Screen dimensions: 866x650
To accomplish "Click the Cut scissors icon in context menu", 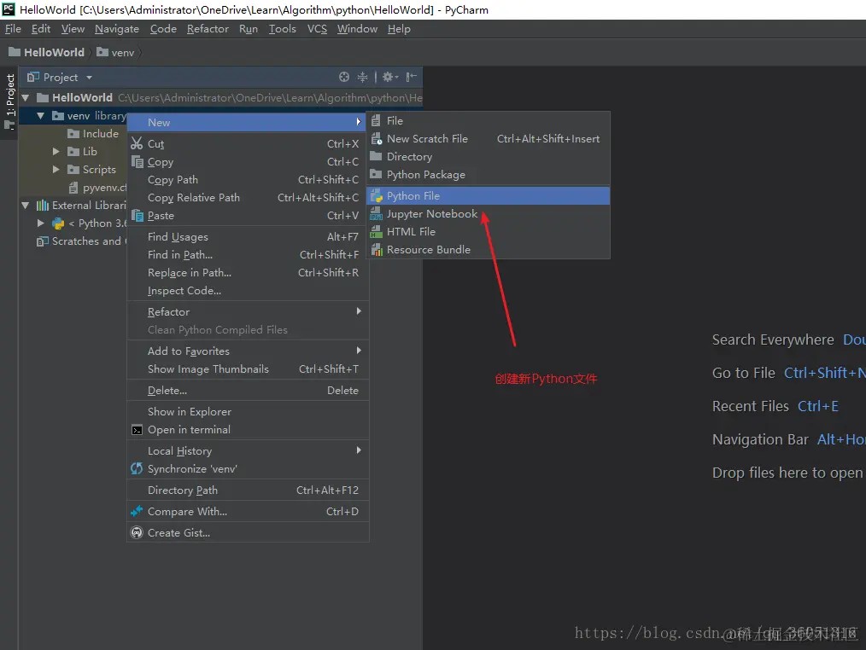I will coord(137,144).
